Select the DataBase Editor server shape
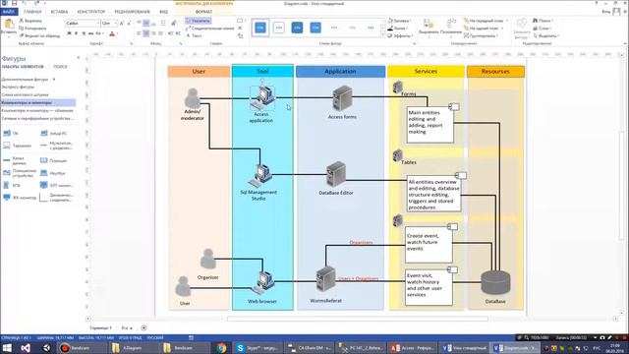Image resolution: width=629 pixels, height=354 pixels. click(x=336, y=174)
